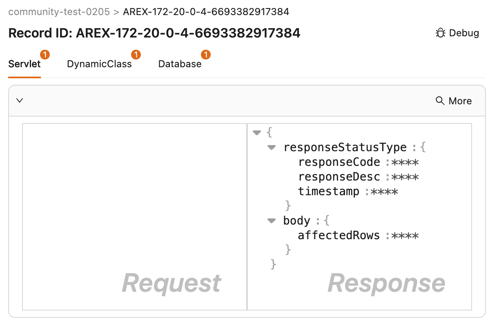The height and width of the screenshot is (326, 490).
Task: Click the More search button
Action: (x=454, y=101)
